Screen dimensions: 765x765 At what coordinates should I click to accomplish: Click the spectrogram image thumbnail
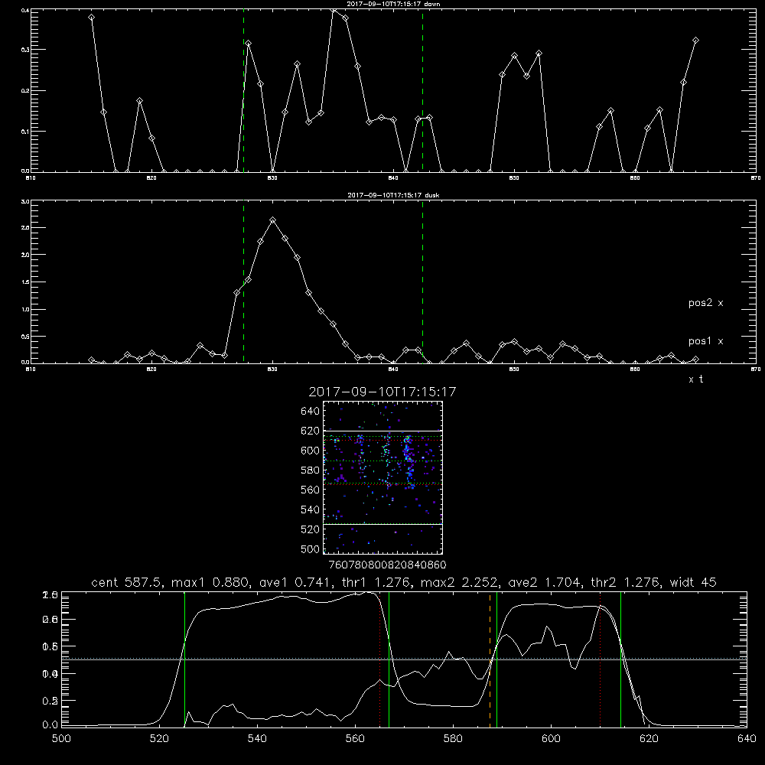pos(383,477)
